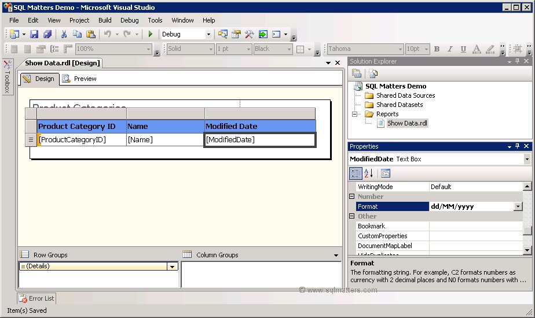Click the Copy toolbar icon
Viewport: 535px width, 318px height.
pyautogui.click(x=78, y=34)
